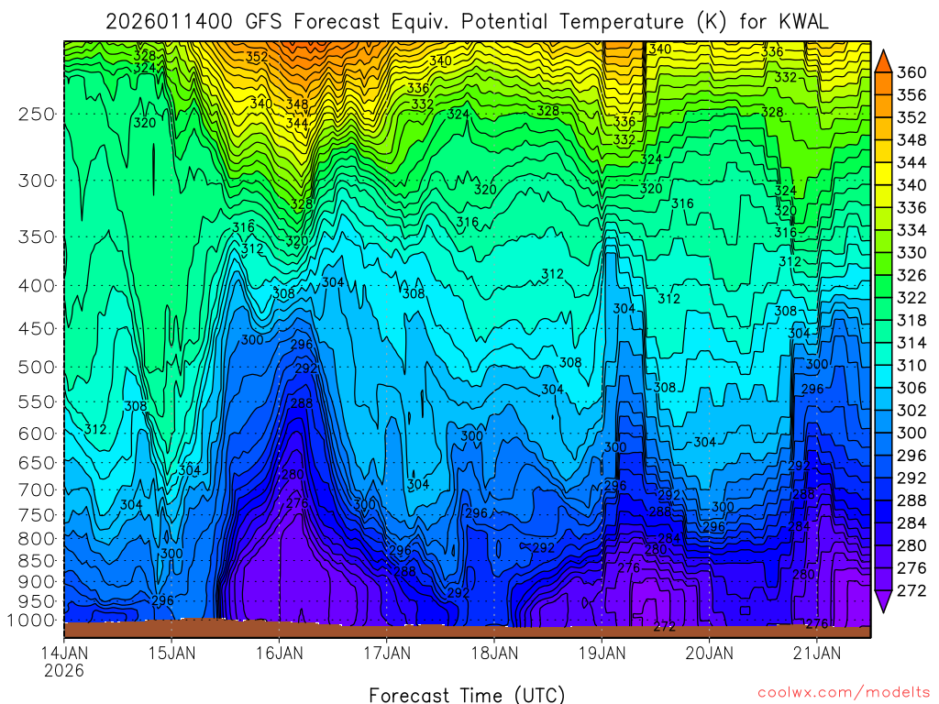Click the 302 value on the color legend
Image resolution: width=939 pixels, height=704 pixels.
(911, 410)
